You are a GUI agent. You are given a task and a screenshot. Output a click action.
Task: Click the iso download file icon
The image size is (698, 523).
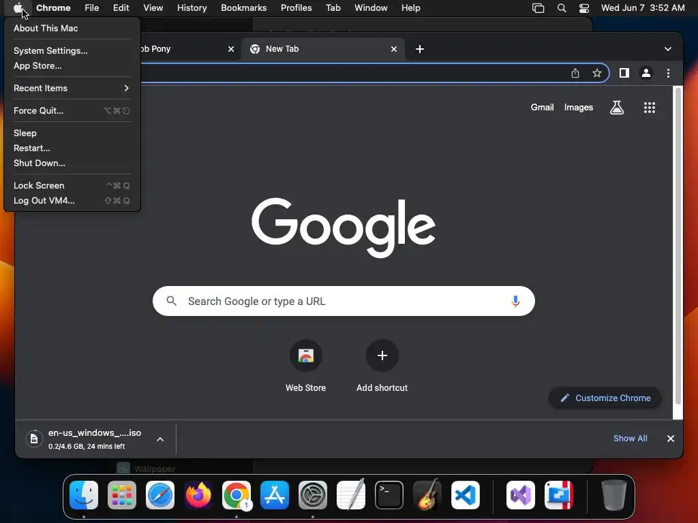[34, 439]
